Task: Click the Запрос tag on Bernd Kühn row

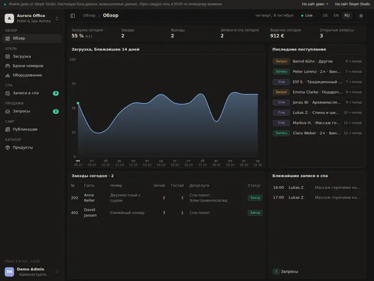Action: 281,61
